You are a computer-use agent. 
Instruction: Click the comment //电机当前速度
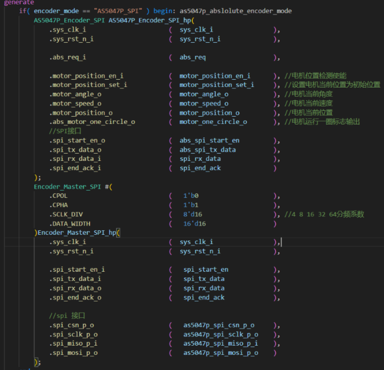[x=309, y=104]
